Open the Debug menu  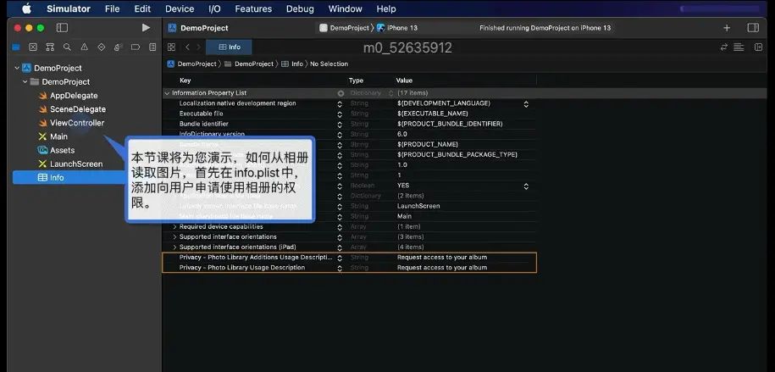pos(300,9)
